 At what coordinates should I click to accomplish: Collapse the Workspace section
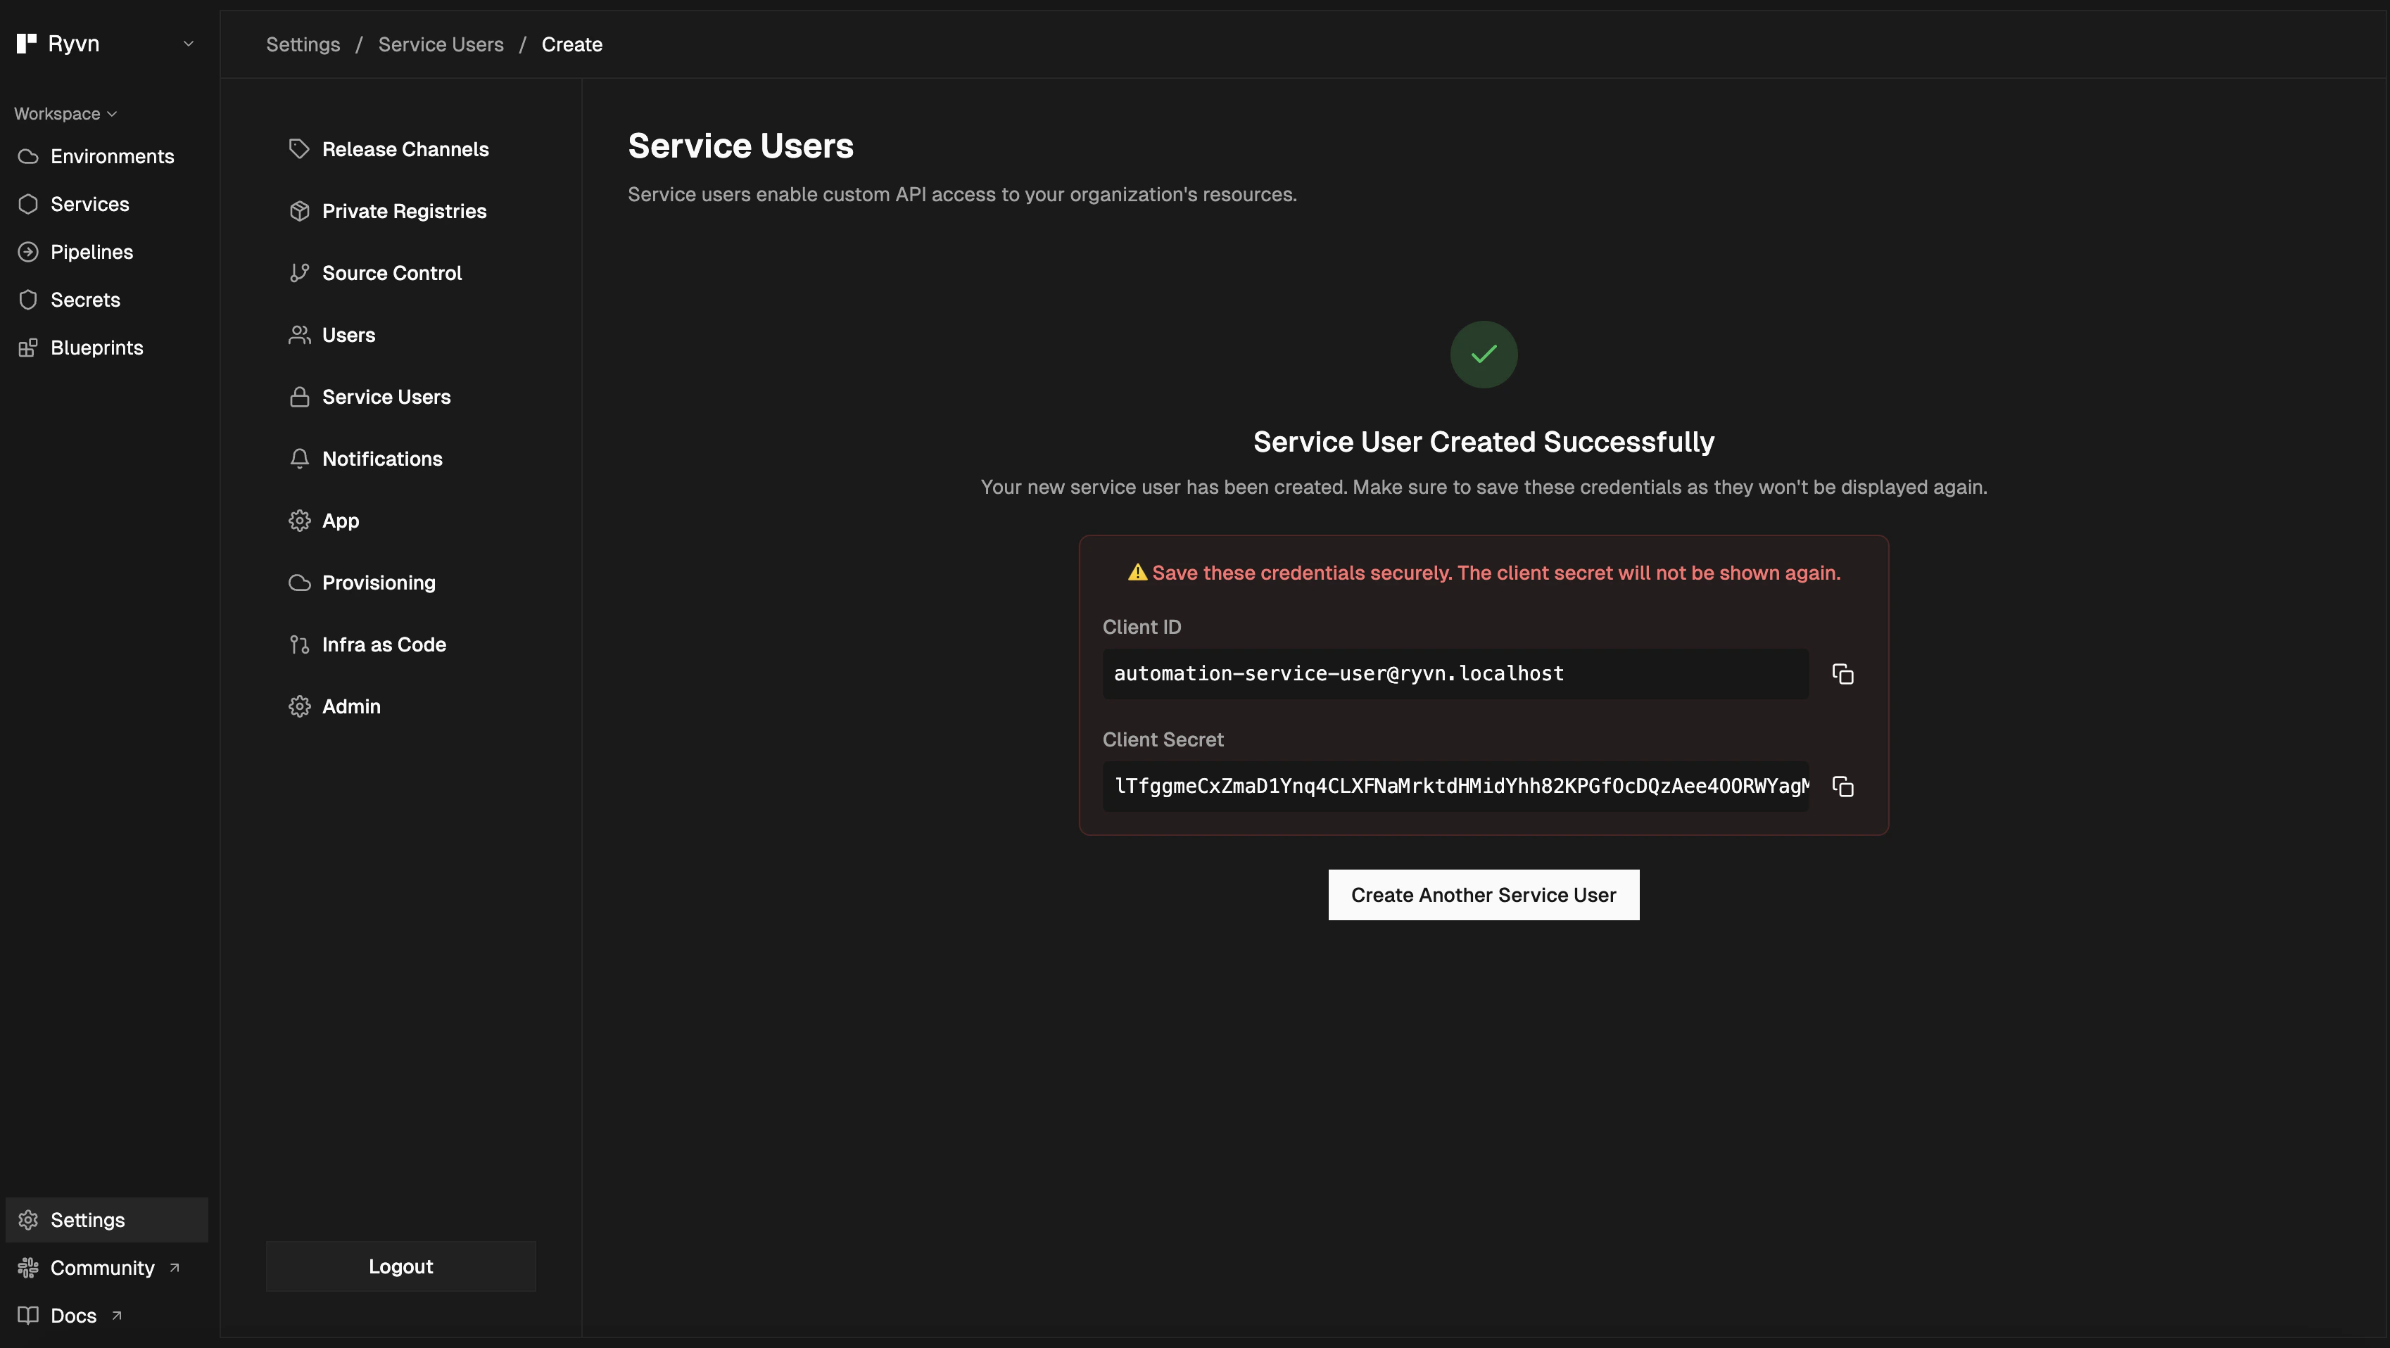point(65,114)
